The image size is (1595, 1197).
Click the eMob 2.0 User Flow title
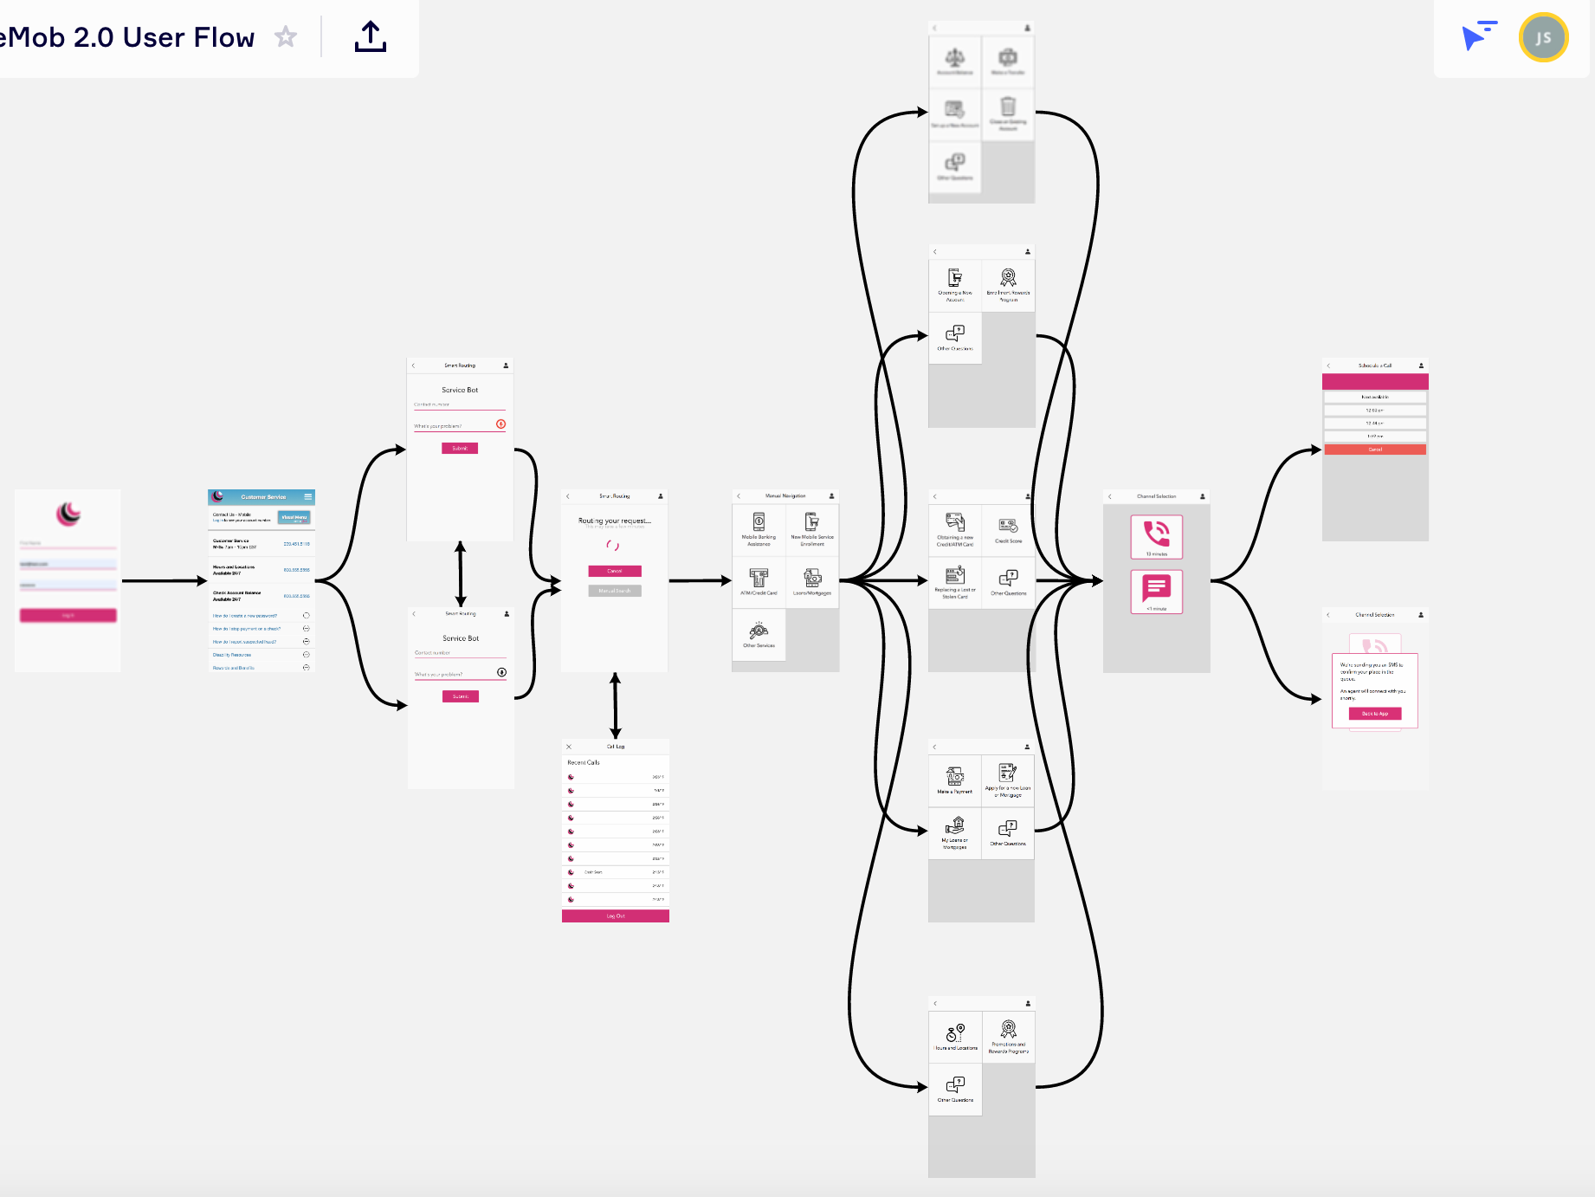(127, 37)
